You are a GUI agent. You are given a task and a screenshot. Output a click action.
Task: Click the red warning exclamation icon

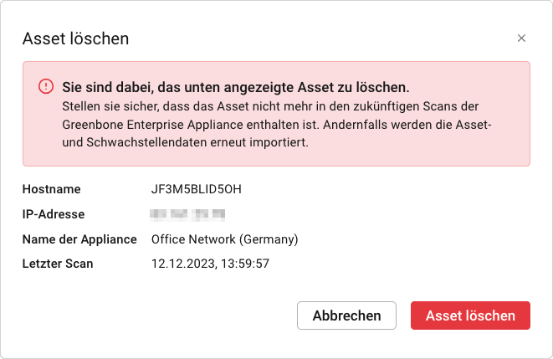(x=46, y=86)
